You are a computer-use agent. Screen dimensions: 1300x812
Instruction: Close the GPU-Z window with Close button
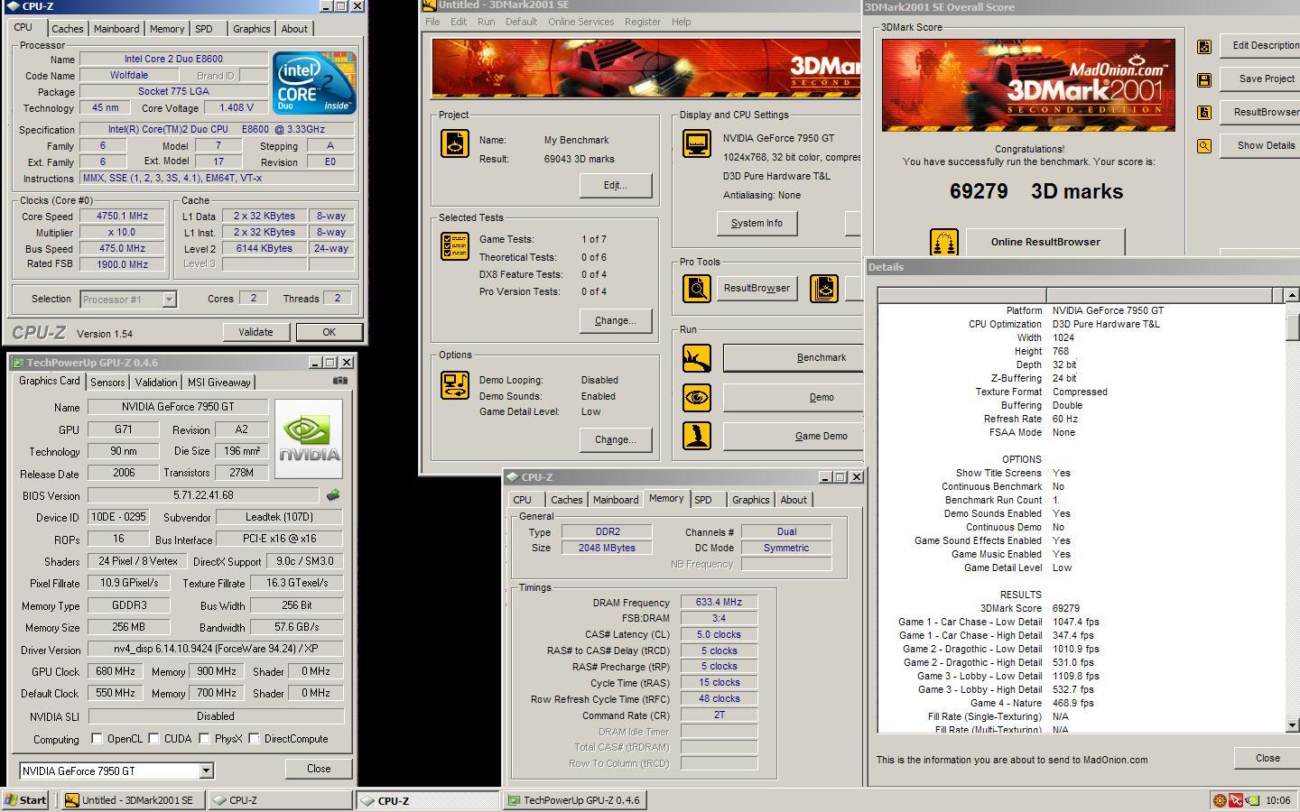319,769
